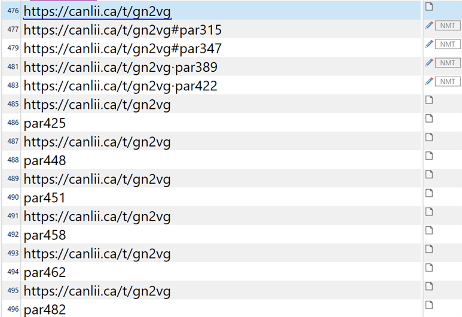Click segment number 488
Screen dimensions: 462x317
coord(13,160)
